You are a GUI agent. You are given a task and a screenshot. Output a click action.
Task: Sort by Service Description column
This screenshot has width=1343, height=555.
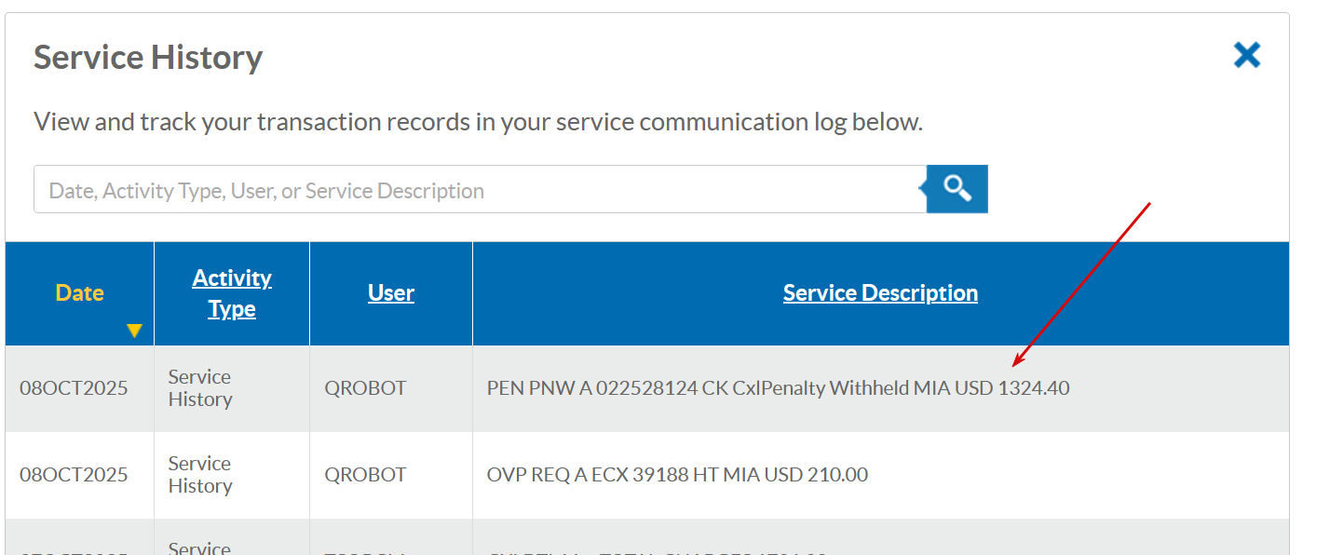880,293
